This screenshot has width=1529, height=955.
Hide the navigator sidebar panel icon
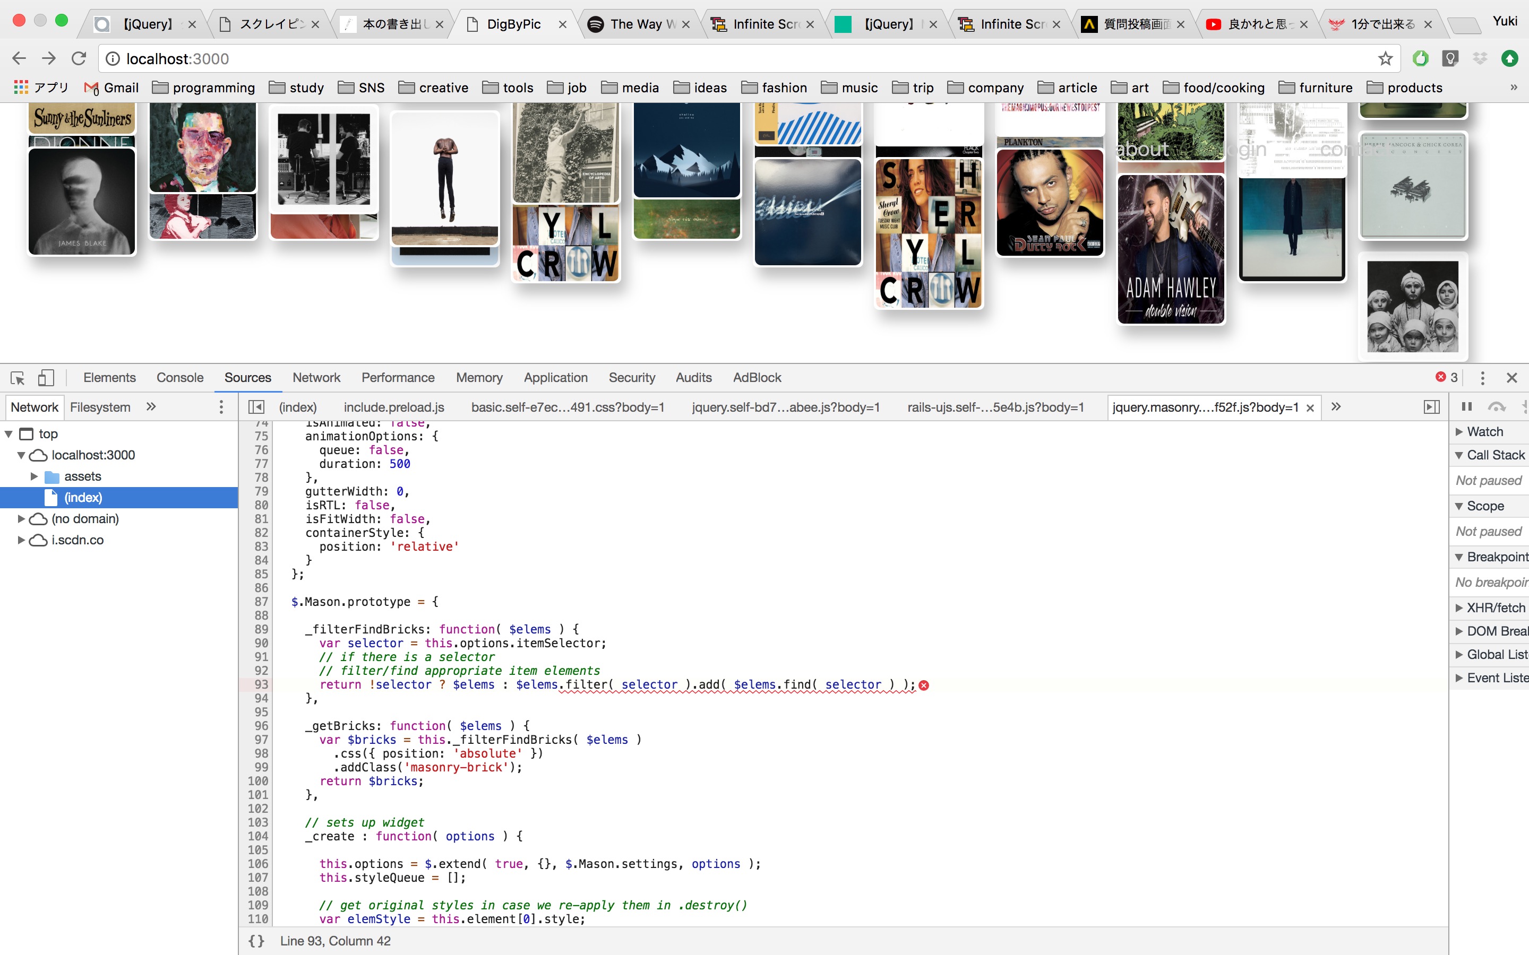click(x=256, y=407)
